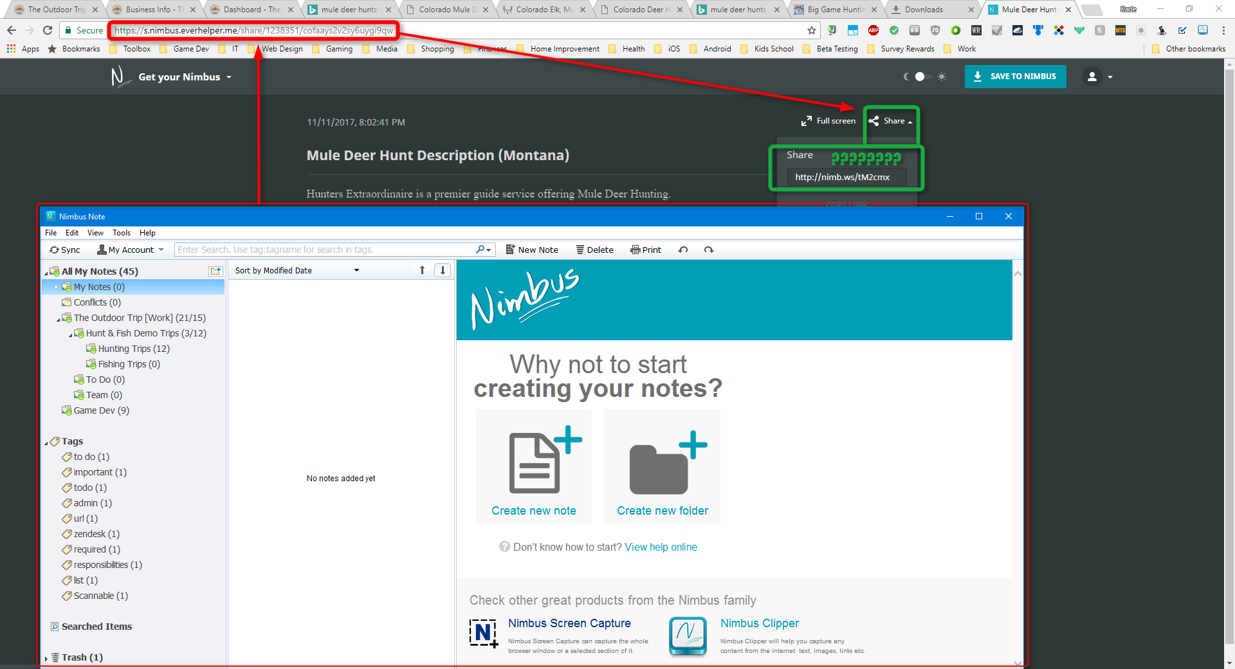Open the File menu in Nimbus Note
The image size is (1235, 669).
[x=51, y=233]
